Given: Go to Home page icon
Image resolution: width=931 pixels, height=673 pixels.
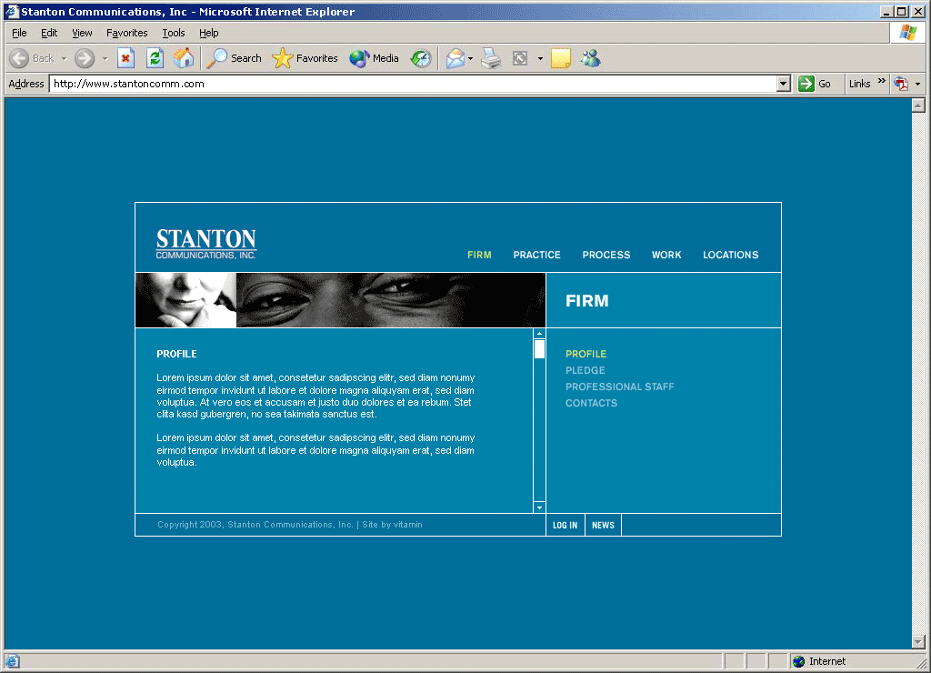Looking at the screenshot, I should click(x=184, y=58).
